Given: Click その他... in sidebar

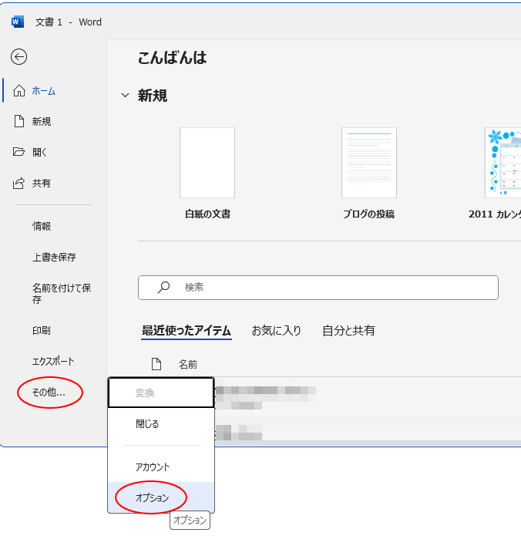Looking at the screenshot, I should [x=49, y=393].
